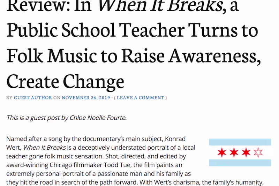Image resolution: width=279 pixels, height=186 pixels.
Task: Follow the Leave a Comment link
Action: pos(142,98)
